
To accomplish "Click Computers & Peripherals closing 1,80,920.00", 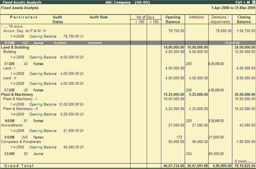I will tap(246, 142).
